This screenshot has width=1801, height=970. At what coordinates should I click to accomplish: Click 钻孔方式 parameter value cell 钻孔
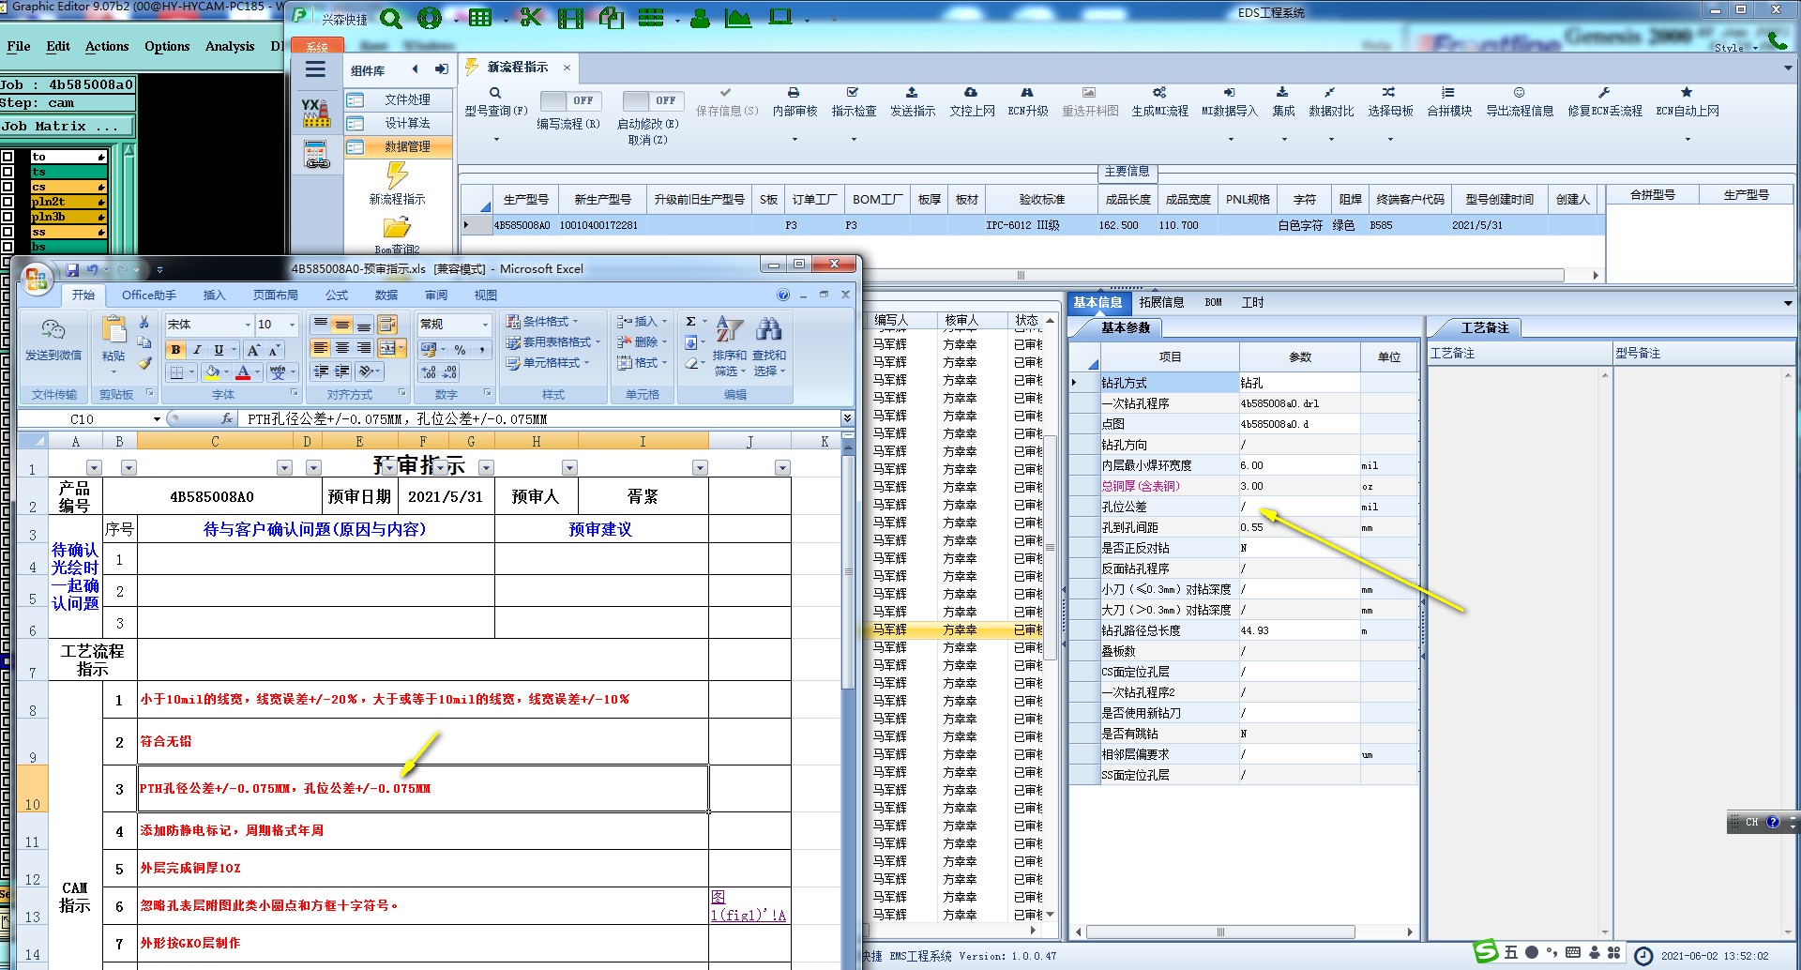click(x=1299, y=383)
